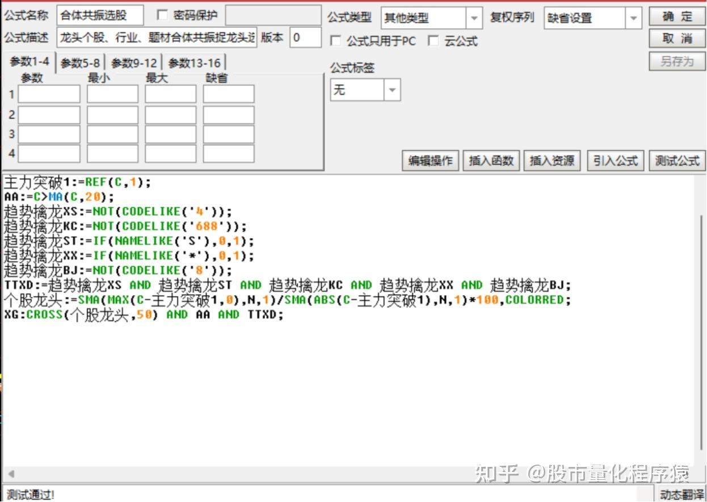Click the horizontal scrollbar left arrow
Screen dimensions: 707x502
pyautogui.click(x=10, y=474)
